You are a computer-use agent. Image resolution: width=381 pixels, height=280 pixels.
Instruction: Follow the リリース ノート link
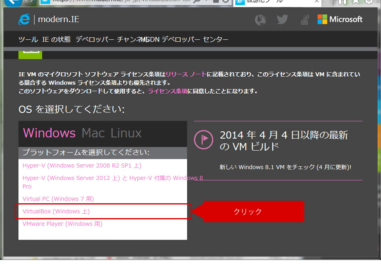186,74
